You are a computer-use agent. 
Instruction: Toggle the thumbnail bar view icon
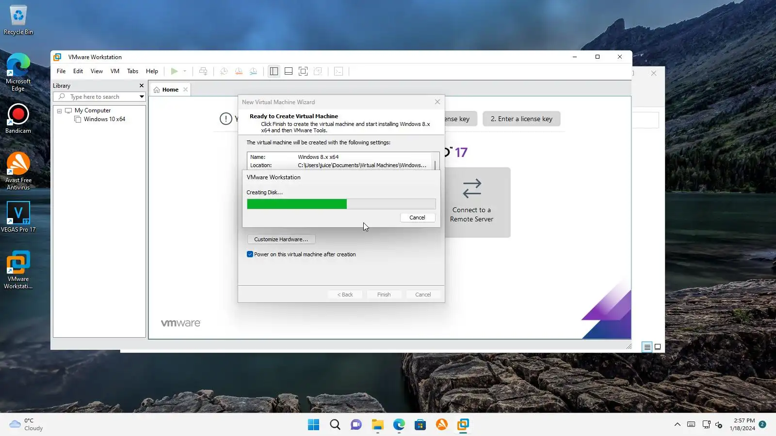point(289,71)
